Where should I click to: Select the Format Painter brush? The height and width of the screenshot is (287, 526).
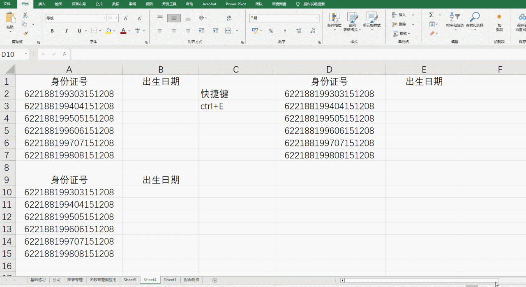[25, 34]
